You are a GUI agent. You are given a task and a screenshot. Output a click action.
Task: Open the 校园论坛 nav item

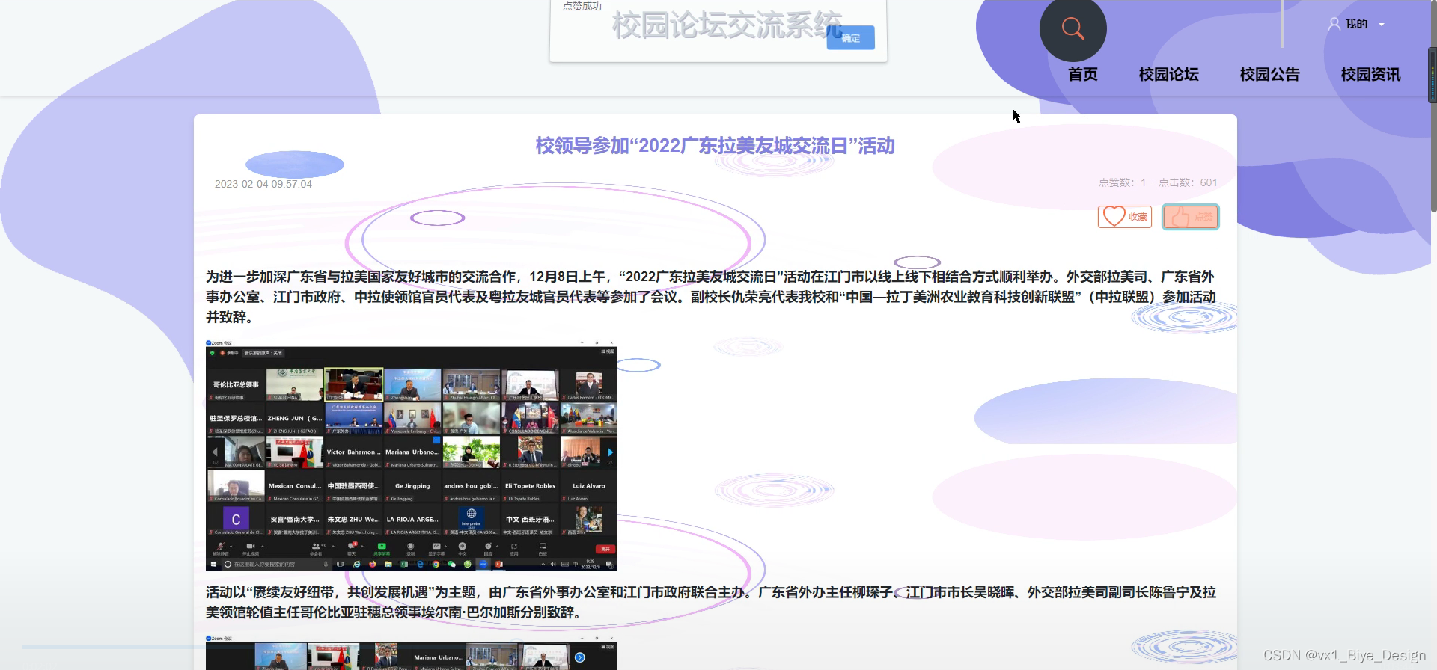click(x=1168, y=74)
